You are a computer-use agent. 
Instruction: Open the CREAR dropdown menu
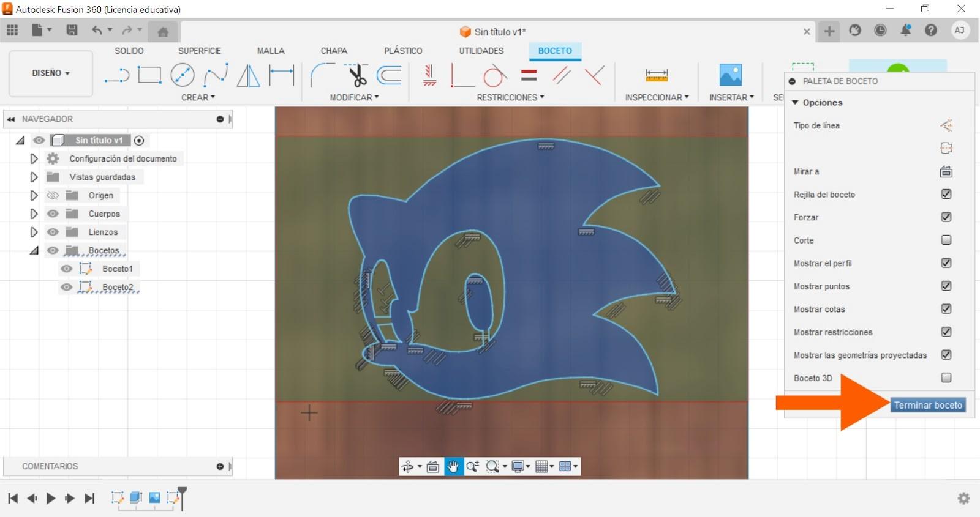[x=198, y=97]
